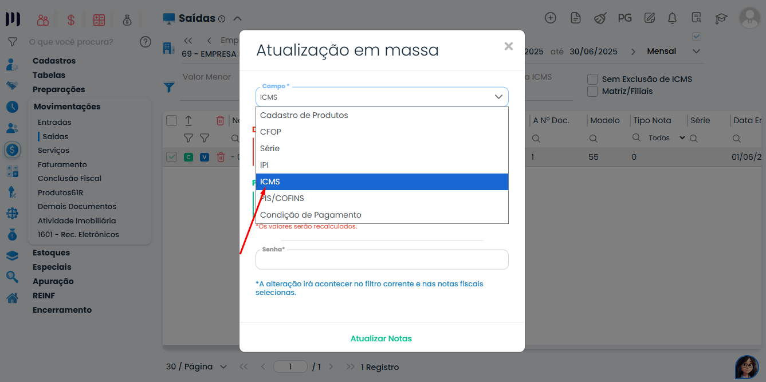The height and width of the screenshot is (382, 766).
Task: Click the notification bell icon
Action: 673,18
